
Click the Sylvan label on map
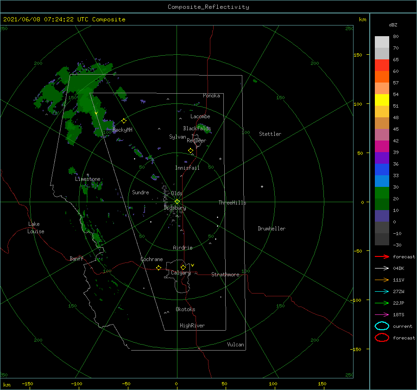pos(177,137)
